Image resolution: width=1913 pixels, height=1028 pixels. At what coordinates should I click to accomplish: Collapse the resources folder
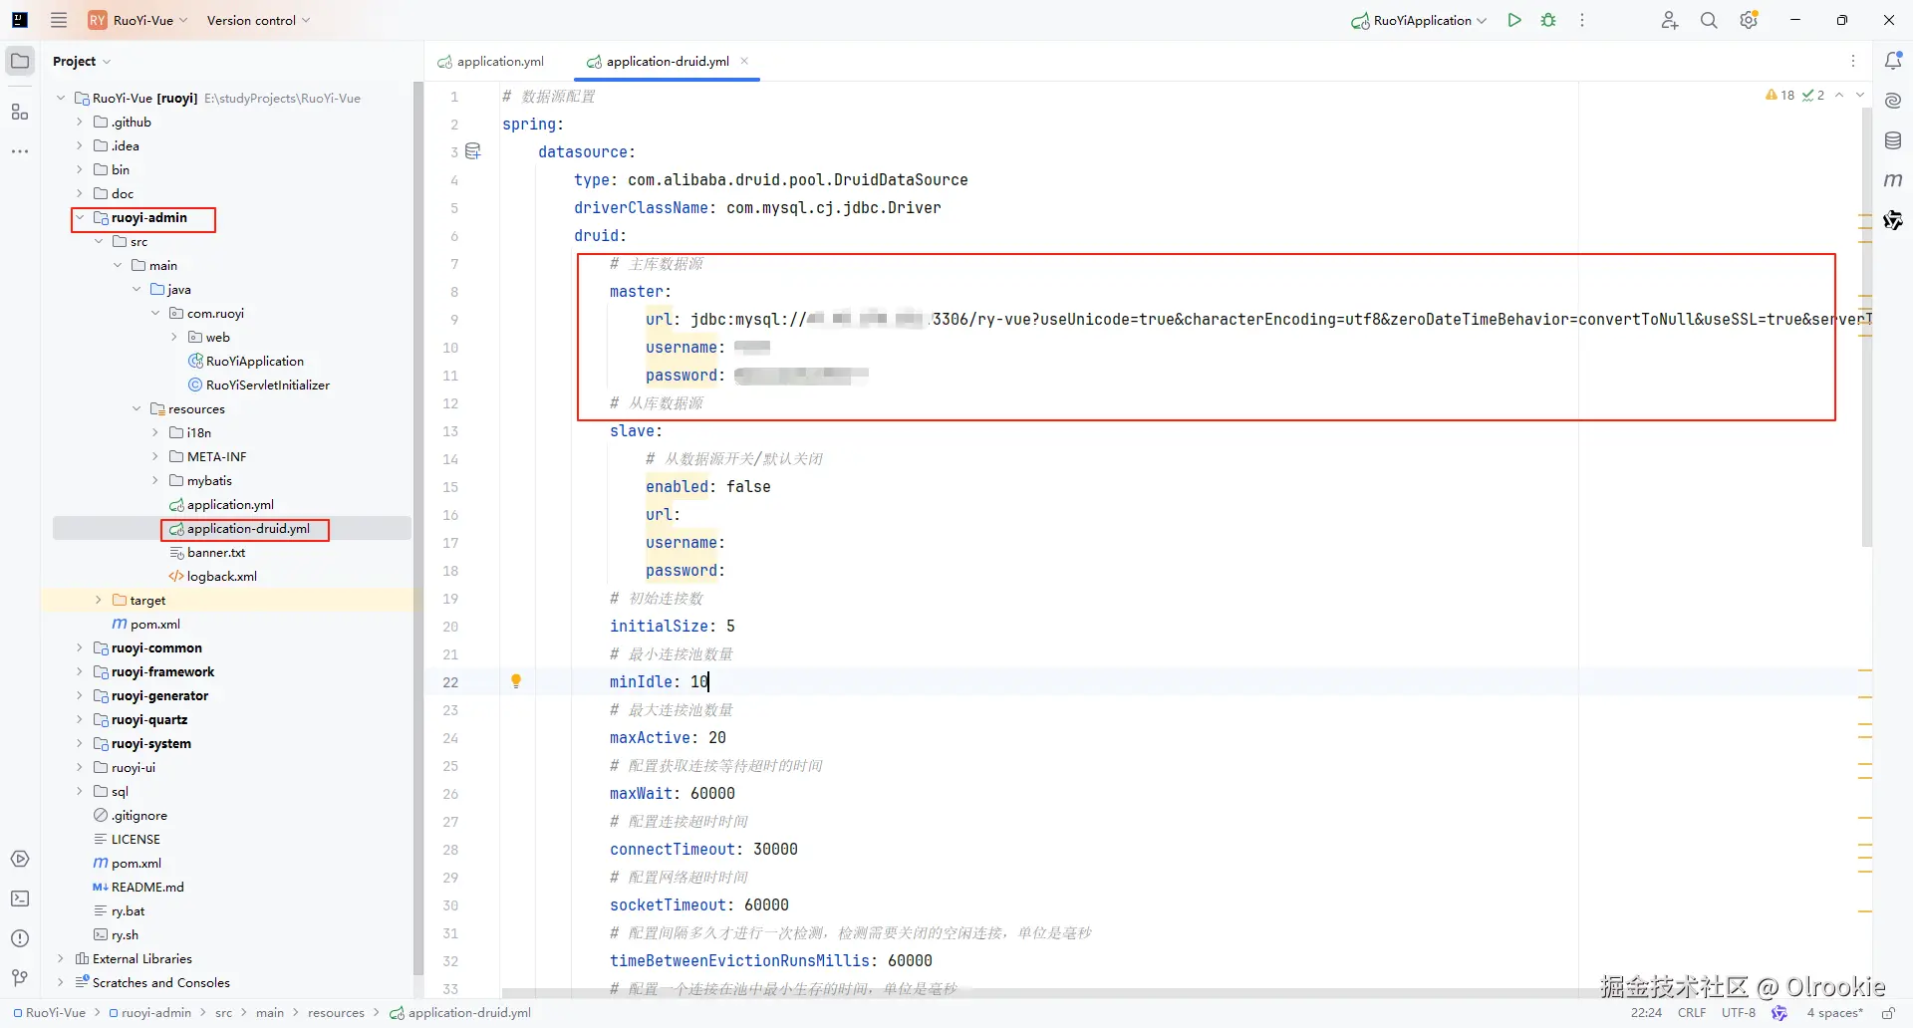pyautogui.click(x=137, y=408)
